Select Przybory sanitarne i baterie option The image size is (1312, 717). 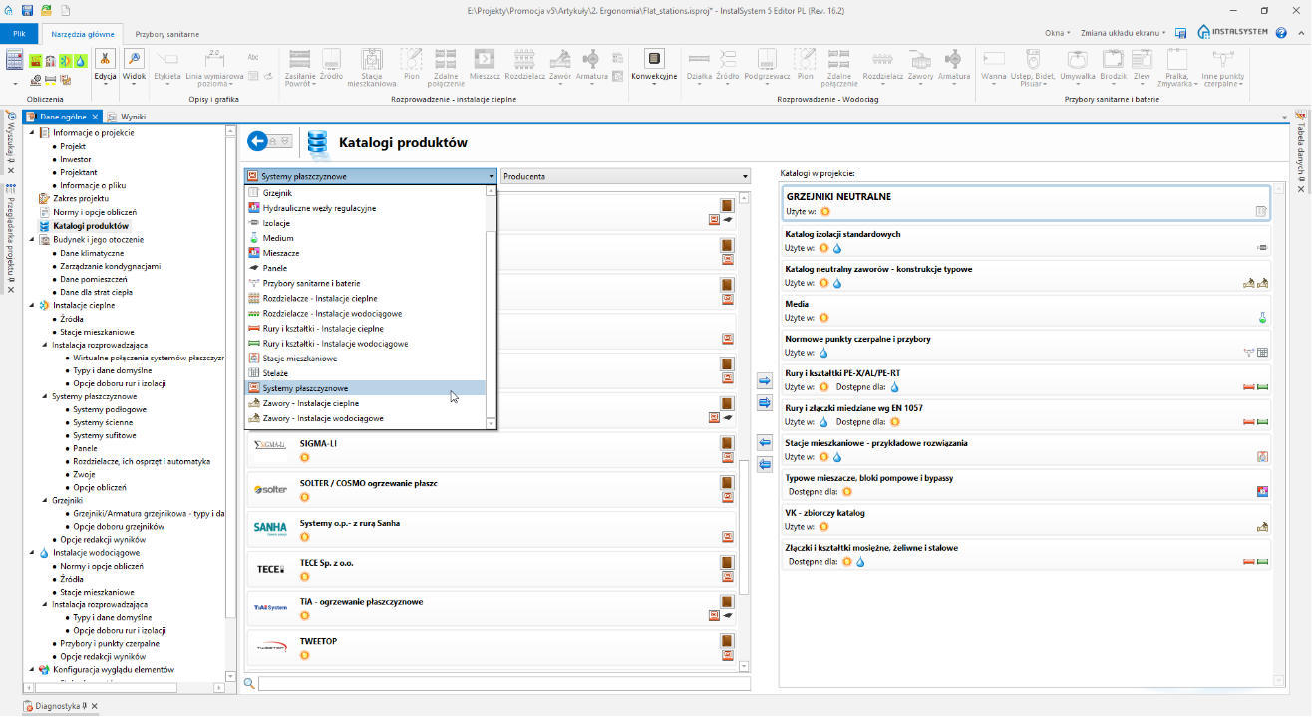(365, 283)
